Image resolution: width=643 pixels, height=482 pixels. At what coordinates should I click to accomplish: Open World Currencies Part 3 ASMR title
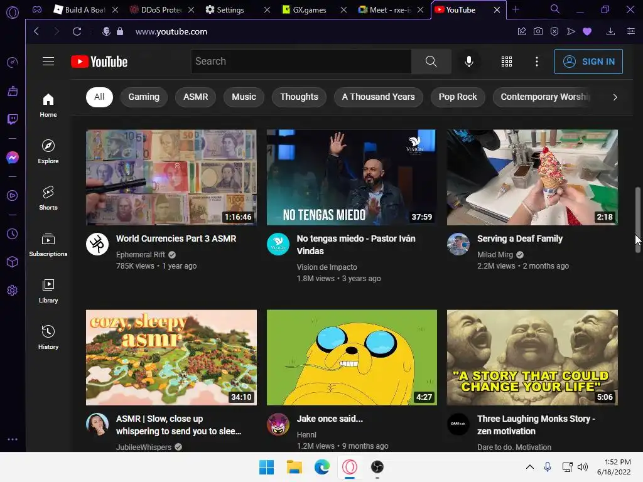pyautogui.click(x=176, y=238)
